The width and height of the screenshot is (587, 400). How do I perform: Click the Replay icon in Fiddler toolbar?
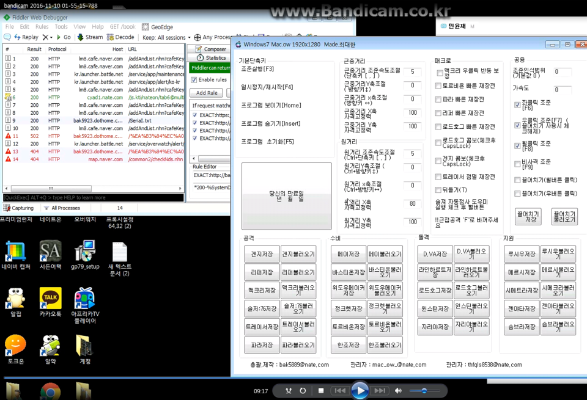click(x=8, y=37)
